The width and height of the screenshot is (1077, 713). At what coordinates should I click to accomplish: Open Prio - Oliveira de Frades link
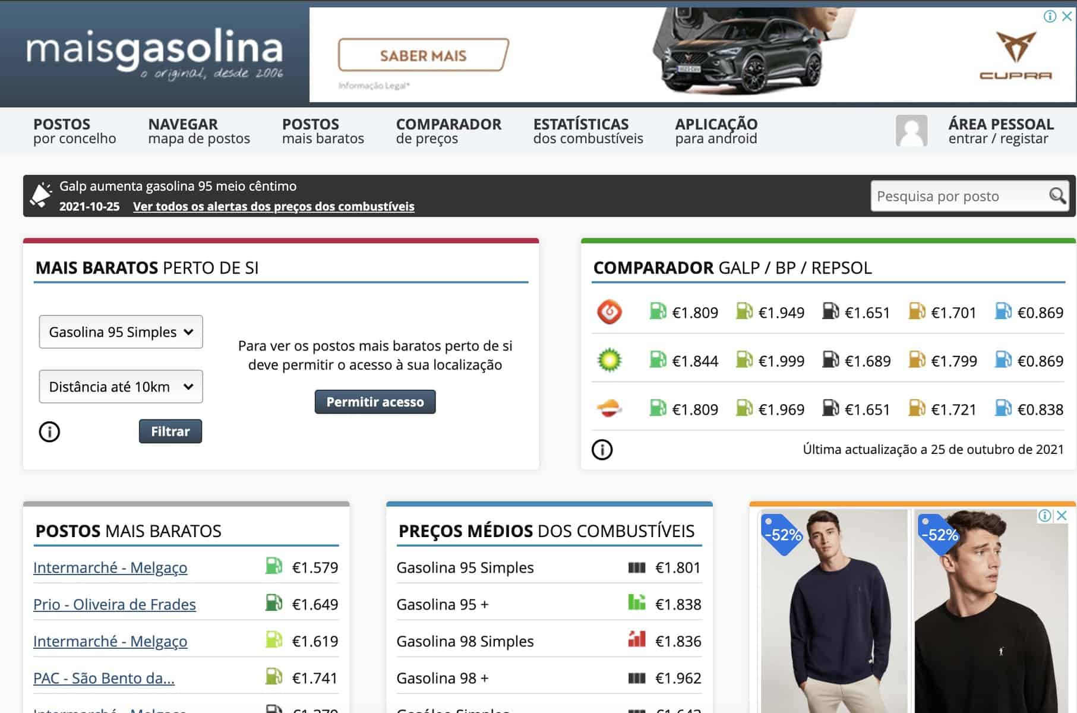[x=114, y=604]
